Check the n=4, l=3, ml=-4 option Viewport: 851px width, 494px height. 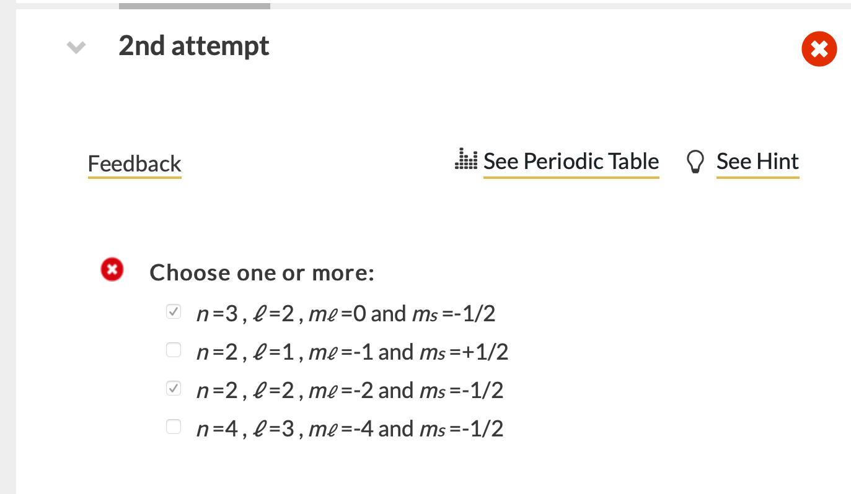pos(173,427)
